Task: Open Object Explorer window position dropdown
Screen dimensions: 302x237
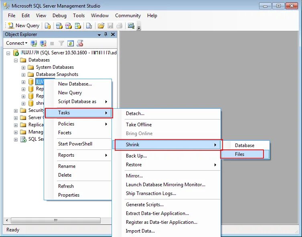Action: point(99,35)
